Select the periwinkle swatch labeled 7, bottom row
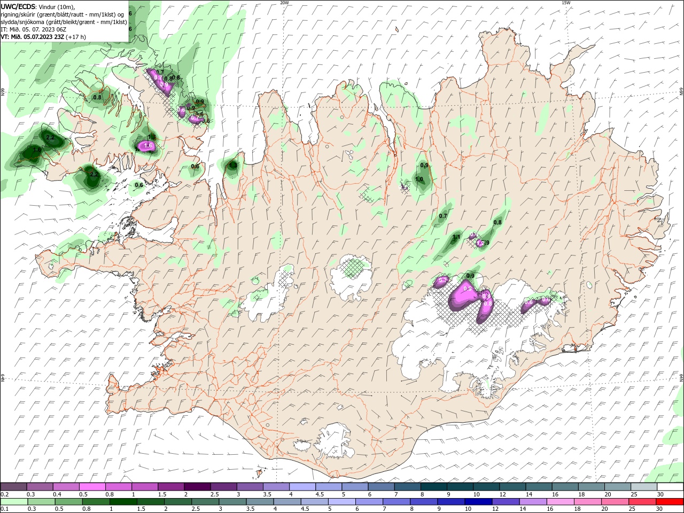 tap(397, 502)
